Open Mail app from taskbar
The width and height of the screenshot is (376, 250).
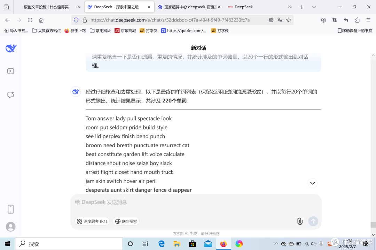coord(208,244)
